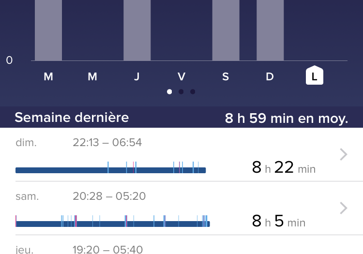363x254 pixels.
Task: Go to the third page dot
Action: click(193, 91)
